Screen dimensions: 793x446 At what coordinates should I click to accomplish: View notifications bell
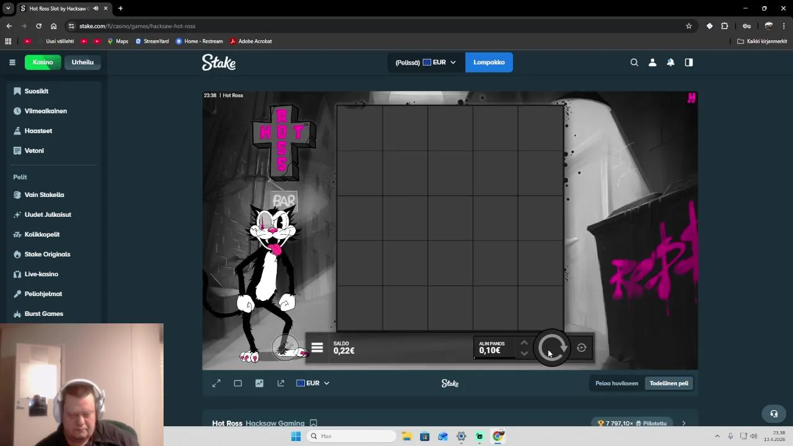tap(670, 63)
